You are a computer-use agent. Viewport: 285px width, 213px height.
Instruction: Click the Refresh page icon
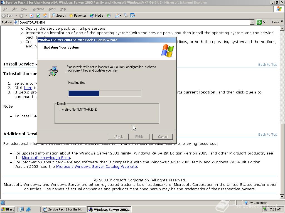tap(38, 16)
